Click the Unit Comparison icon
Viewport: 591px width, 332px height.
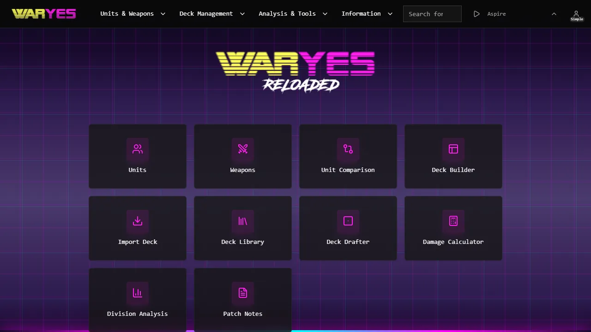tap(348, 149)
